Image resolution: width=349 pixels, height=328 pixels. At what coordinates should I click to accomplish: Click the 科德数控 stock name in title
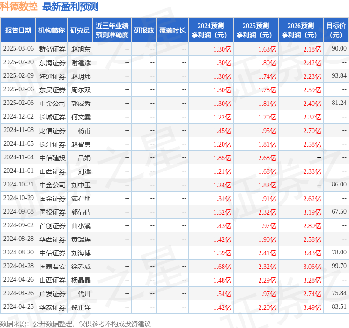[19, 7]
